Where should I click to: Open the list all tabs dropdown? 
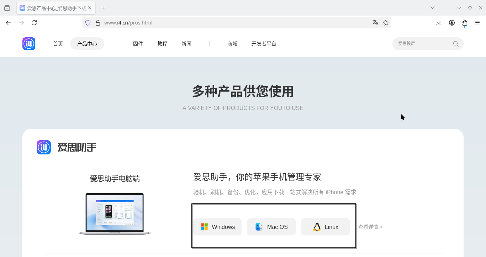[x=433, y=8]
